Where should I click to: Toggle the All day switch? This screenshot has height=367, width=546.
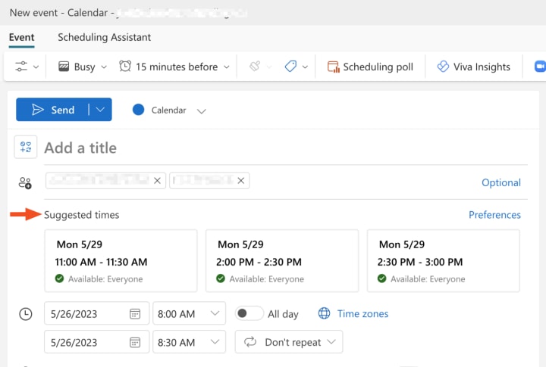click(x=249, y=313)
